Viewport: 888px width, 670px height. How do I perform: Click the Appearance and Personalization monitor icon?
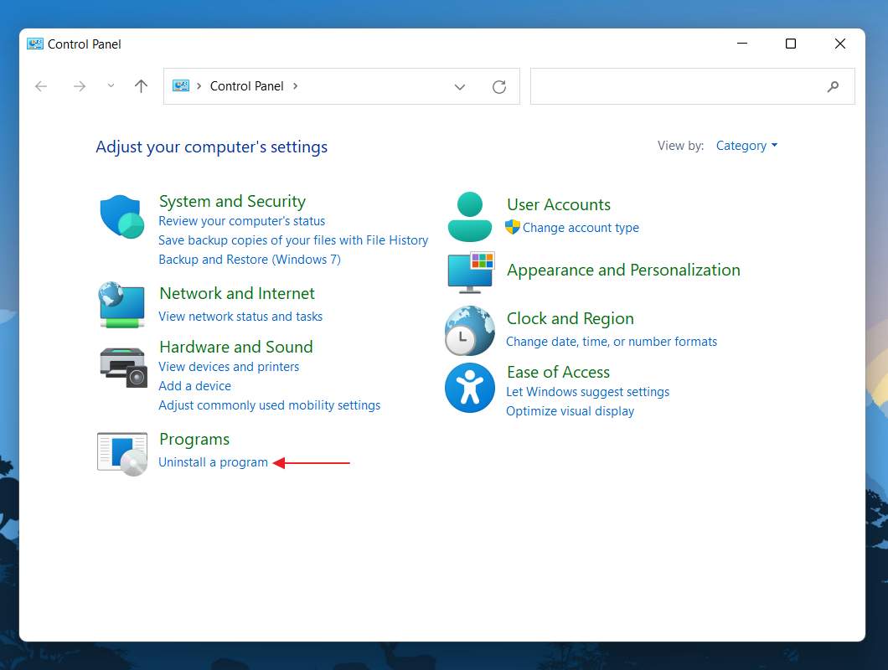pos(471,272)
